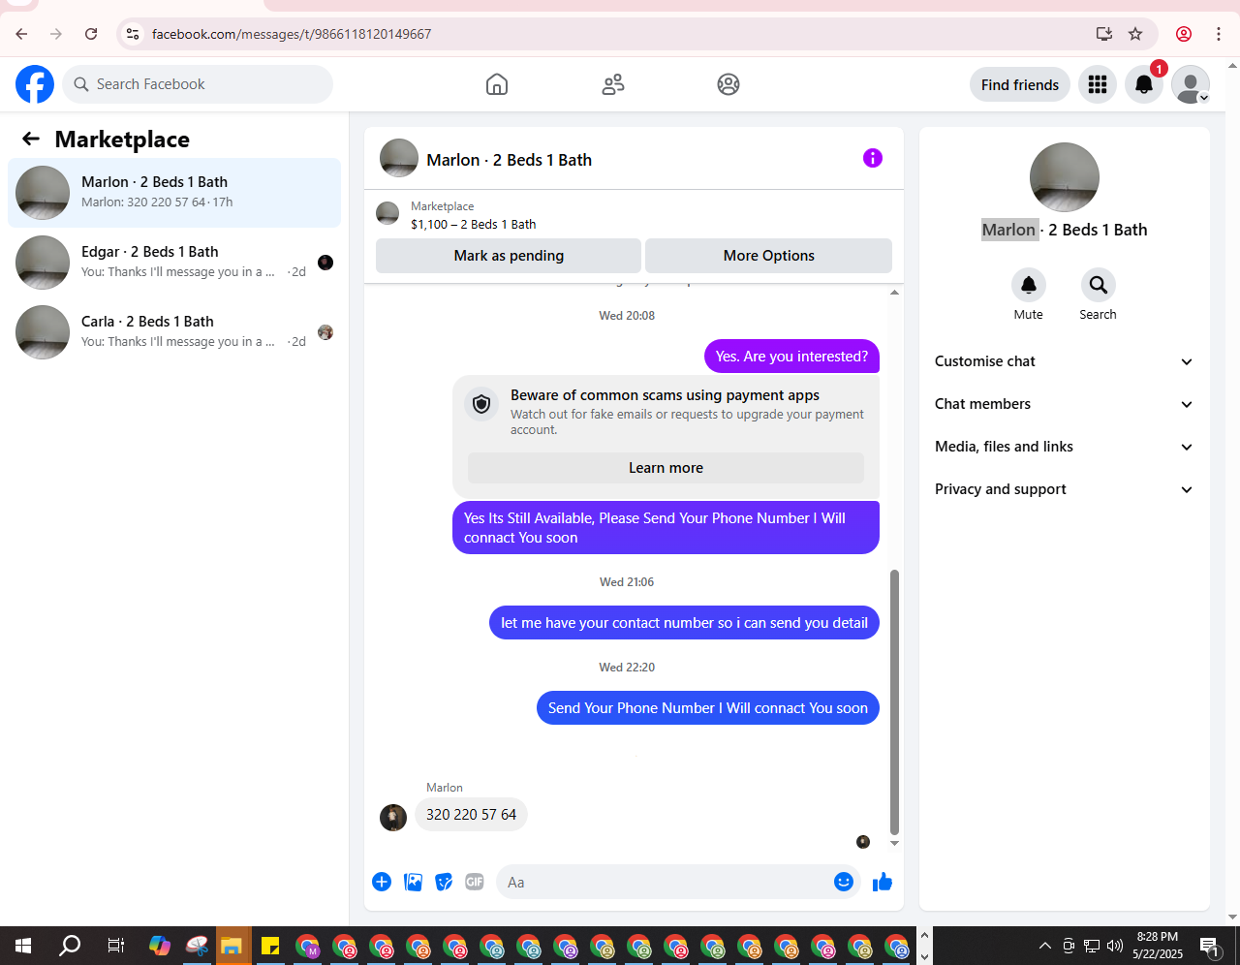Expand the Privacy and support section

1065,489
